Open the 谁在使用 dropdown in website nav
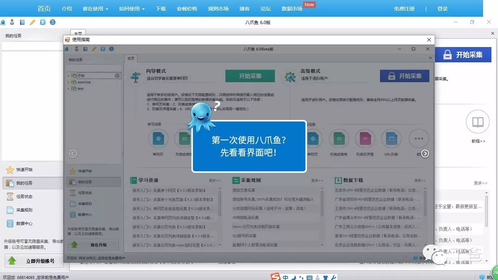This screenshot has height=280, width=498. 96,9
